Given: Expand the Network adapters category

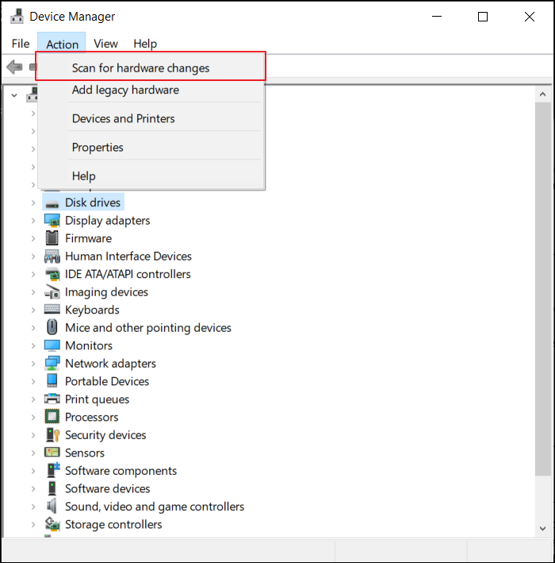Looking at the screenshot, I should tap(33, 364).
